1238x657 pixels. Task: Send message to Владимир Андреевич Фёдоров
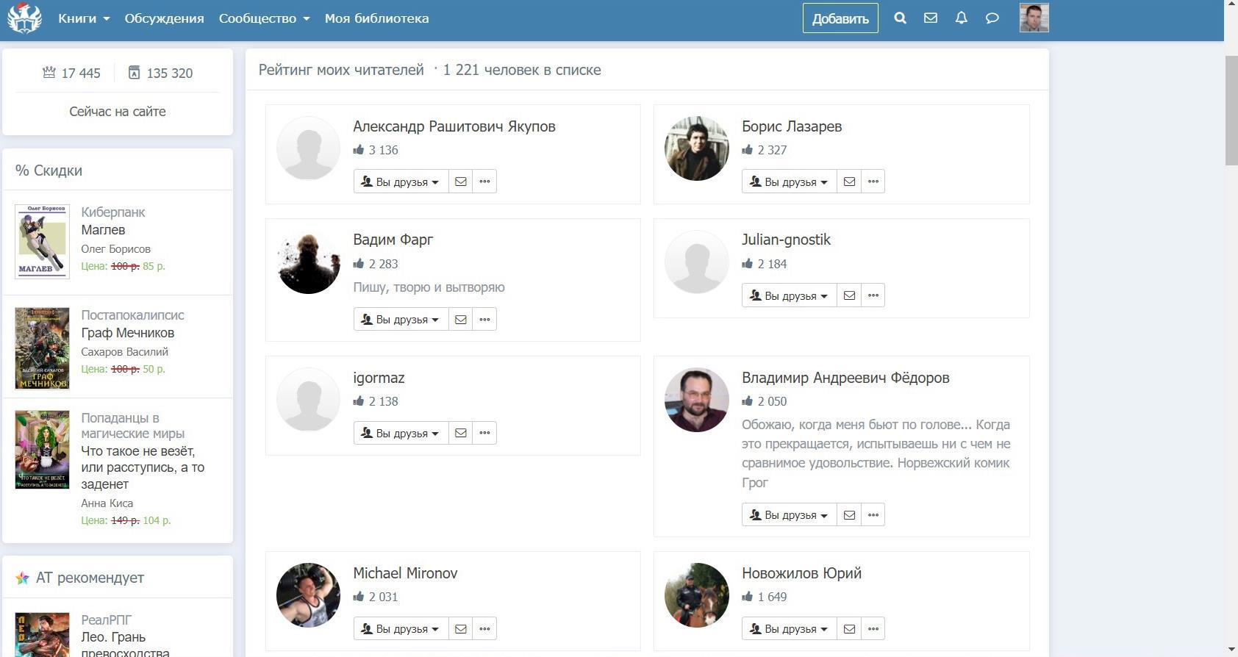tap(849, 514)
